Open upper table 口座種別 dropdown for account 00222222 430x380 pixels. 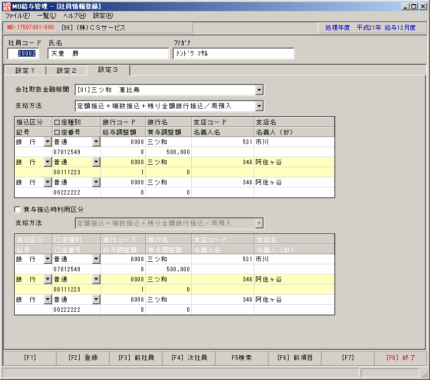[96, 182]
